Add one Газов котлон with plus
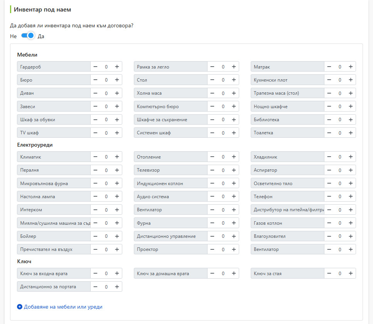373x324 pixels. [x=351, y=223]
